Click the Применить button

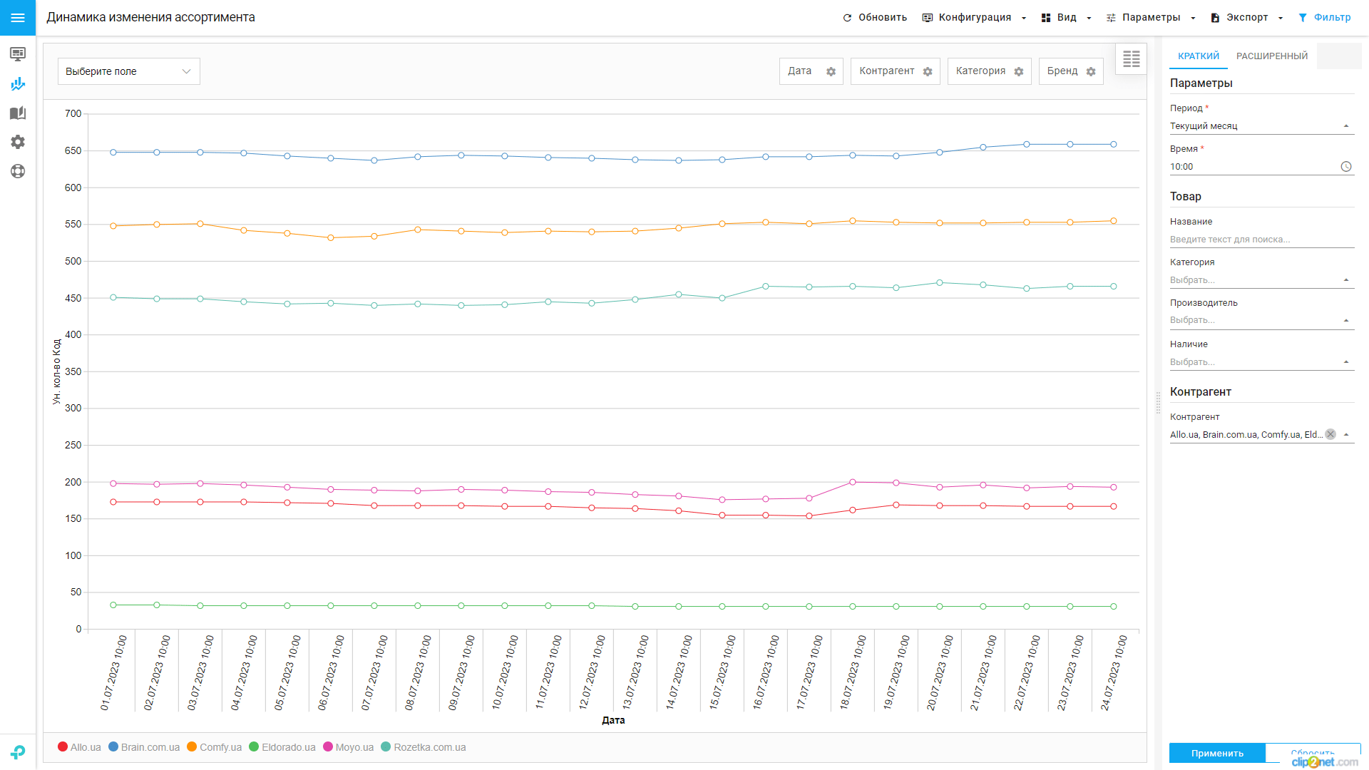tap(1216, 753)
